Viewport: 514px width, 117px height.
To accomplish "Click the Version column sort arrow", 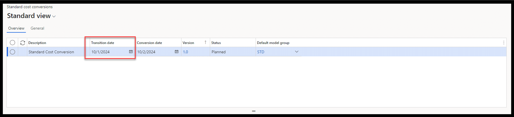I will click(205, 42).
